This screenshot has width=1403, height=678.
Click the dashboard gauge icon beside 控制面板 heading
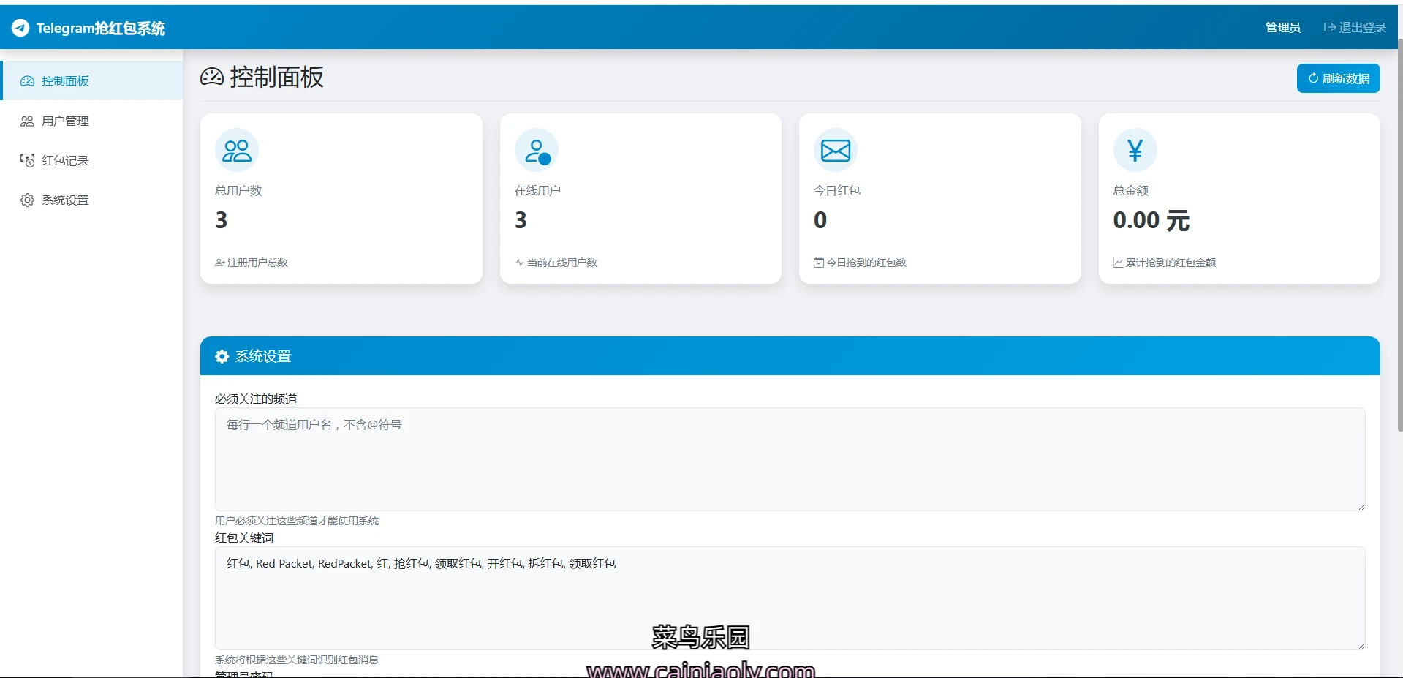[x=212, y=77]
